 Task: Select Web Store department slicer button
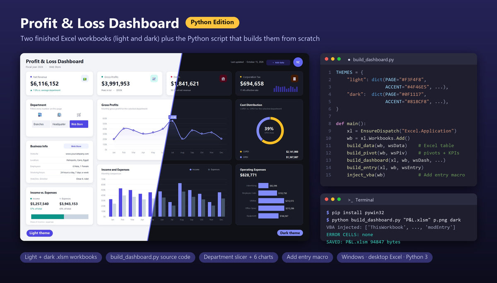79,124
